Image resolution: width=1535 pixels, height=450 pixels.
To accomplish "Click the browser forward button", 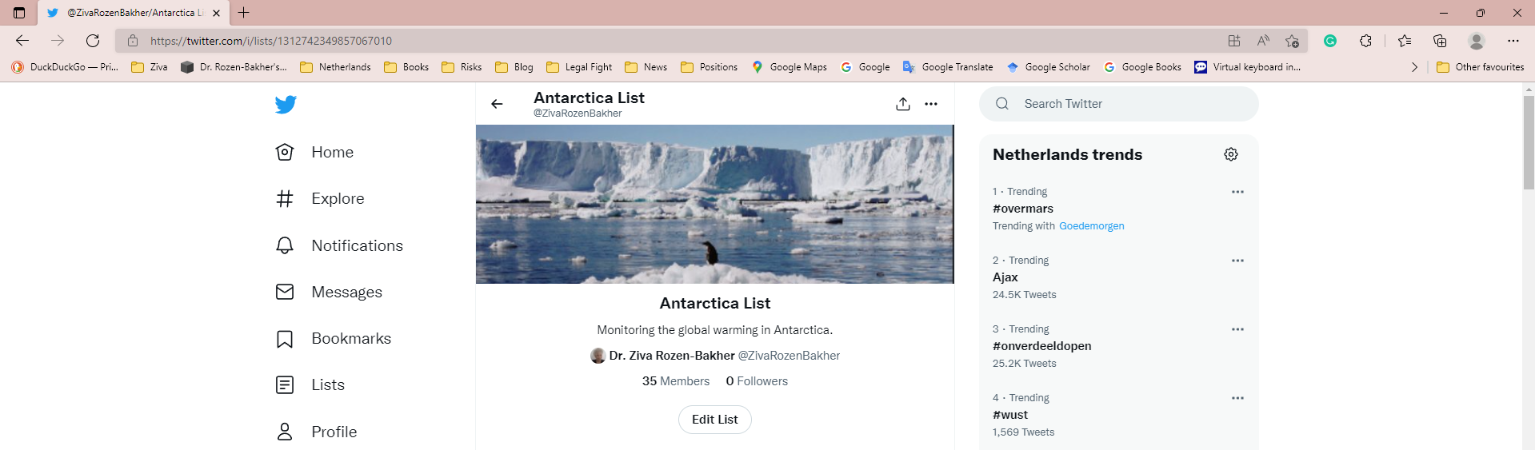I will [x=58, y=41].
